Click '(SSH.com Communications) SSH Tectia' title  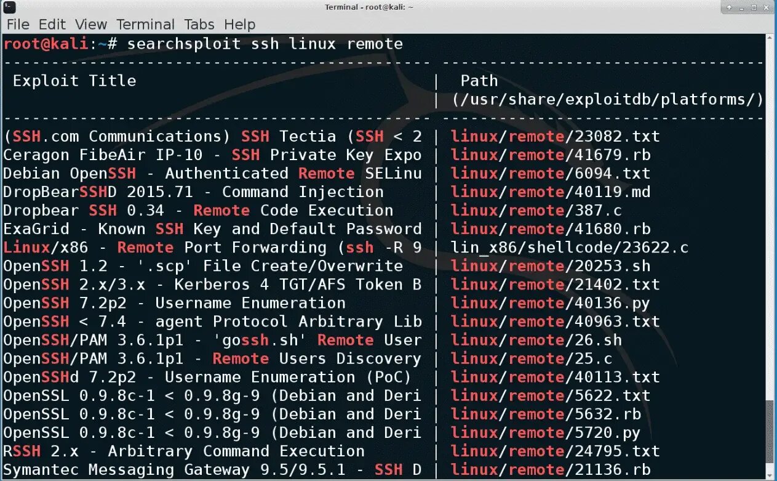point(213,137)
